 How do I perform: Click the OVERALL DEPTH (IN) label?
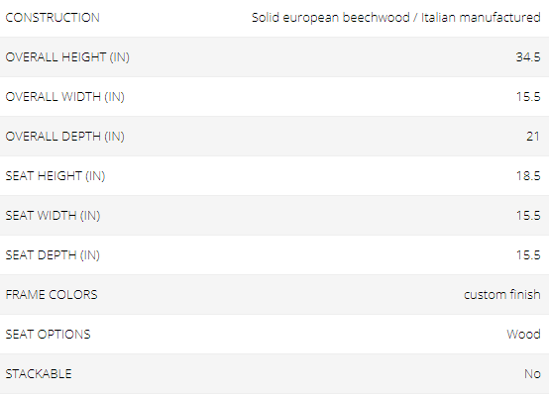pyautogui.click(x=65, y=136)
